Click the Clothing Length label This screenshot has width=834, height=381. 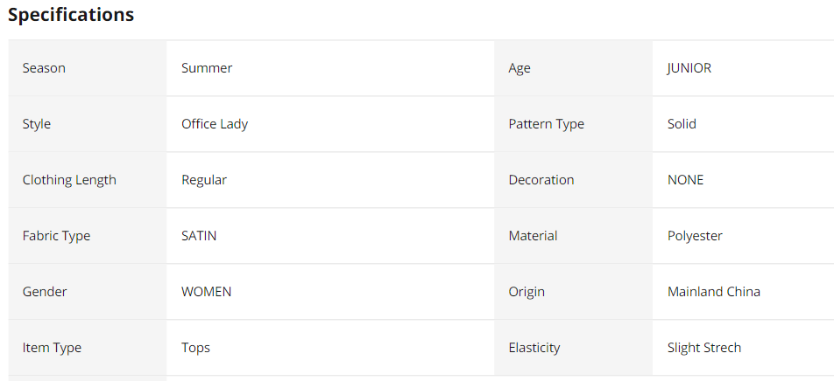(x=69, y=180)
